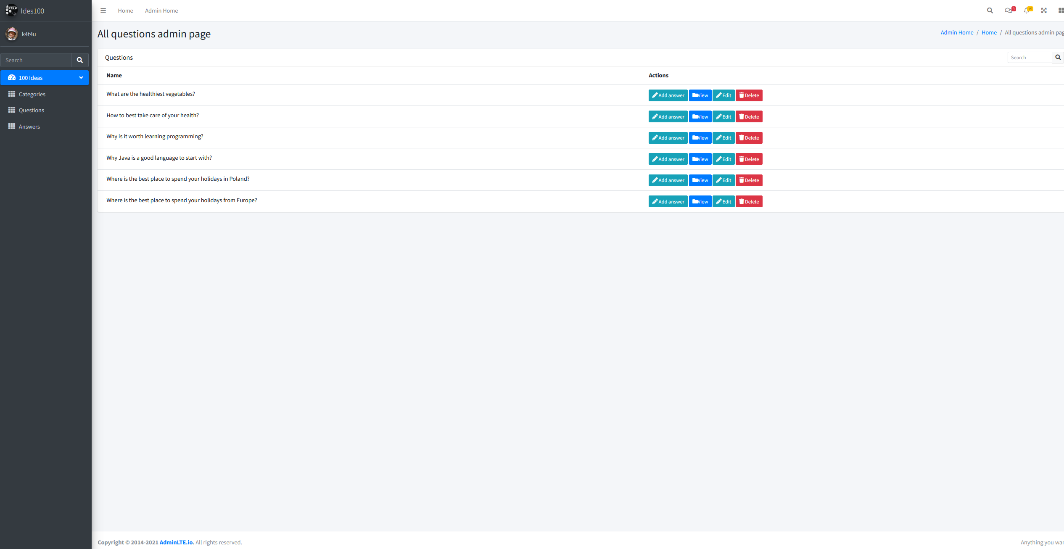Go to Admin Home in top navbar
The height and width of the screenshot is (549, 1064).
(x=161, y=11)
